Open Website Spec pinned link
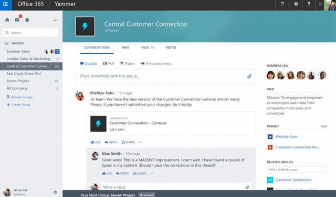This screenshot has width=336, height=197. (x=287, y=137)
